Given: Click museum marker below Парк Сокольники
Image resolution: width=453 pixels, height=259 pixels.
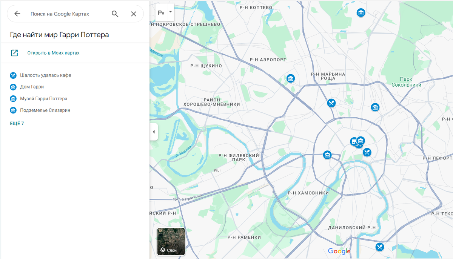Looking at the screenshot, I should (x=375, y=107).
